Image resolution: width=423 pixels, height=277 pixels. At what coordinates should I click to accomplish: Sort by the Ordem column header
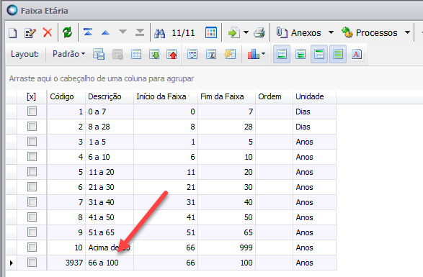(274, 96)
